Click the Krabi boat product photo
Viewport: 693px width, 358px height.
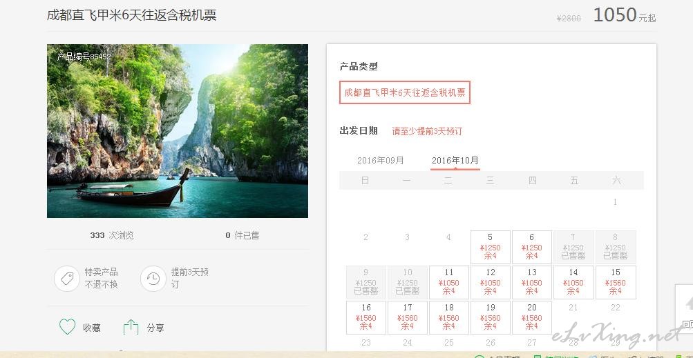click(178, 130)
